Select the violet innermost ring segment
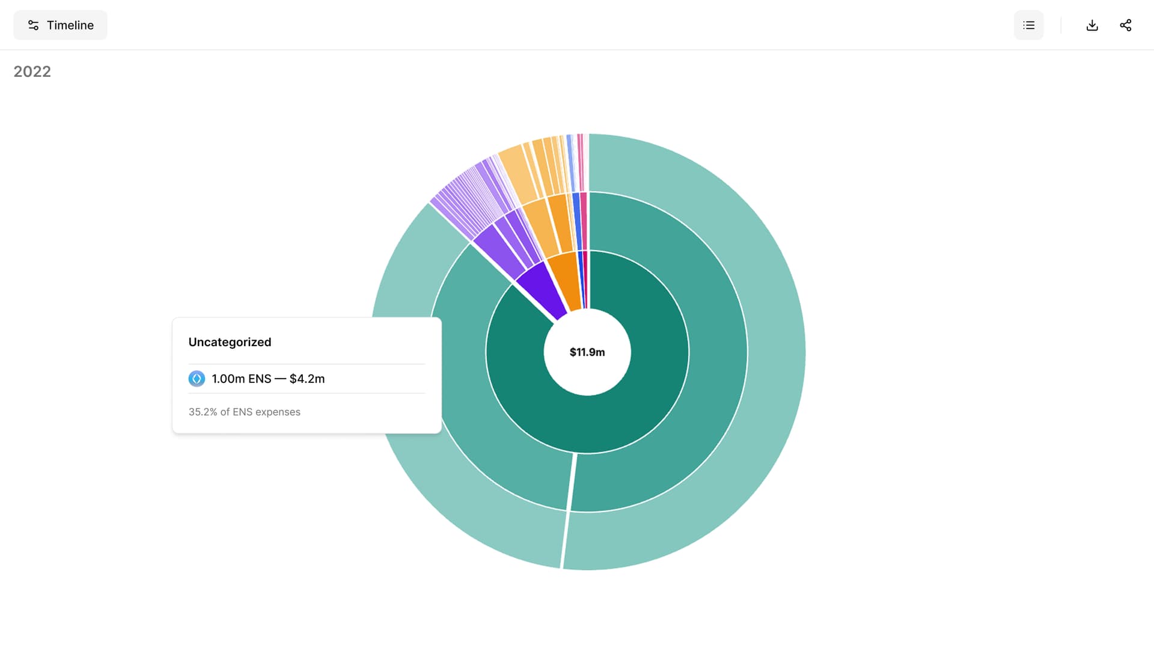 click(542, 290)
